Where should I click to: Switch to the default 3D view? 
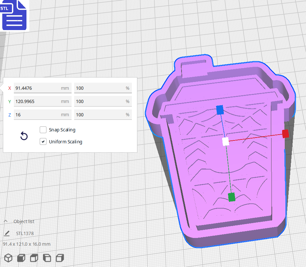(8, 258)
